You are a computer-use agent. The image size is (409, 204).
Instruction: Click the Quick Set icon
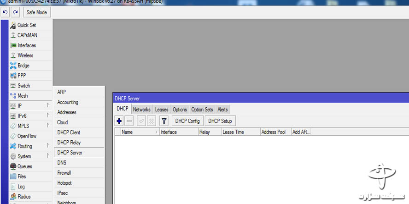tap(13, 25)
